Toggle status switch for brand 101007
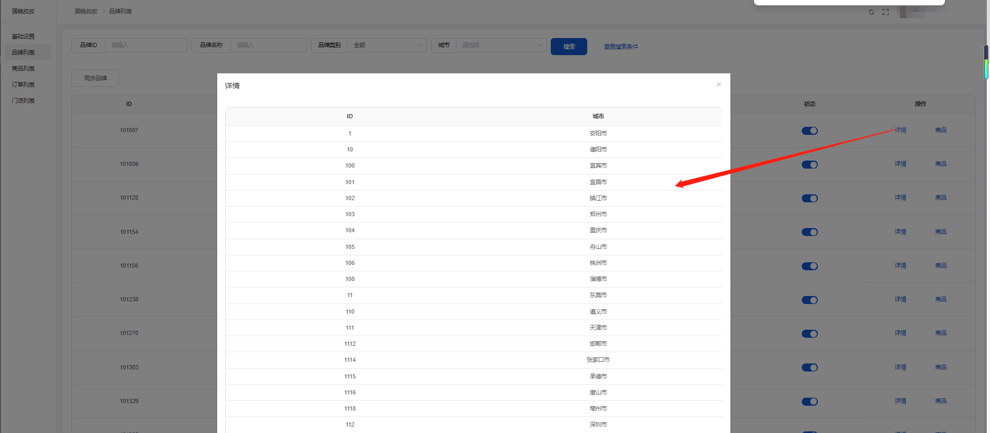Image resolution: width=990 pixels, height=433 pixels. 809,131
